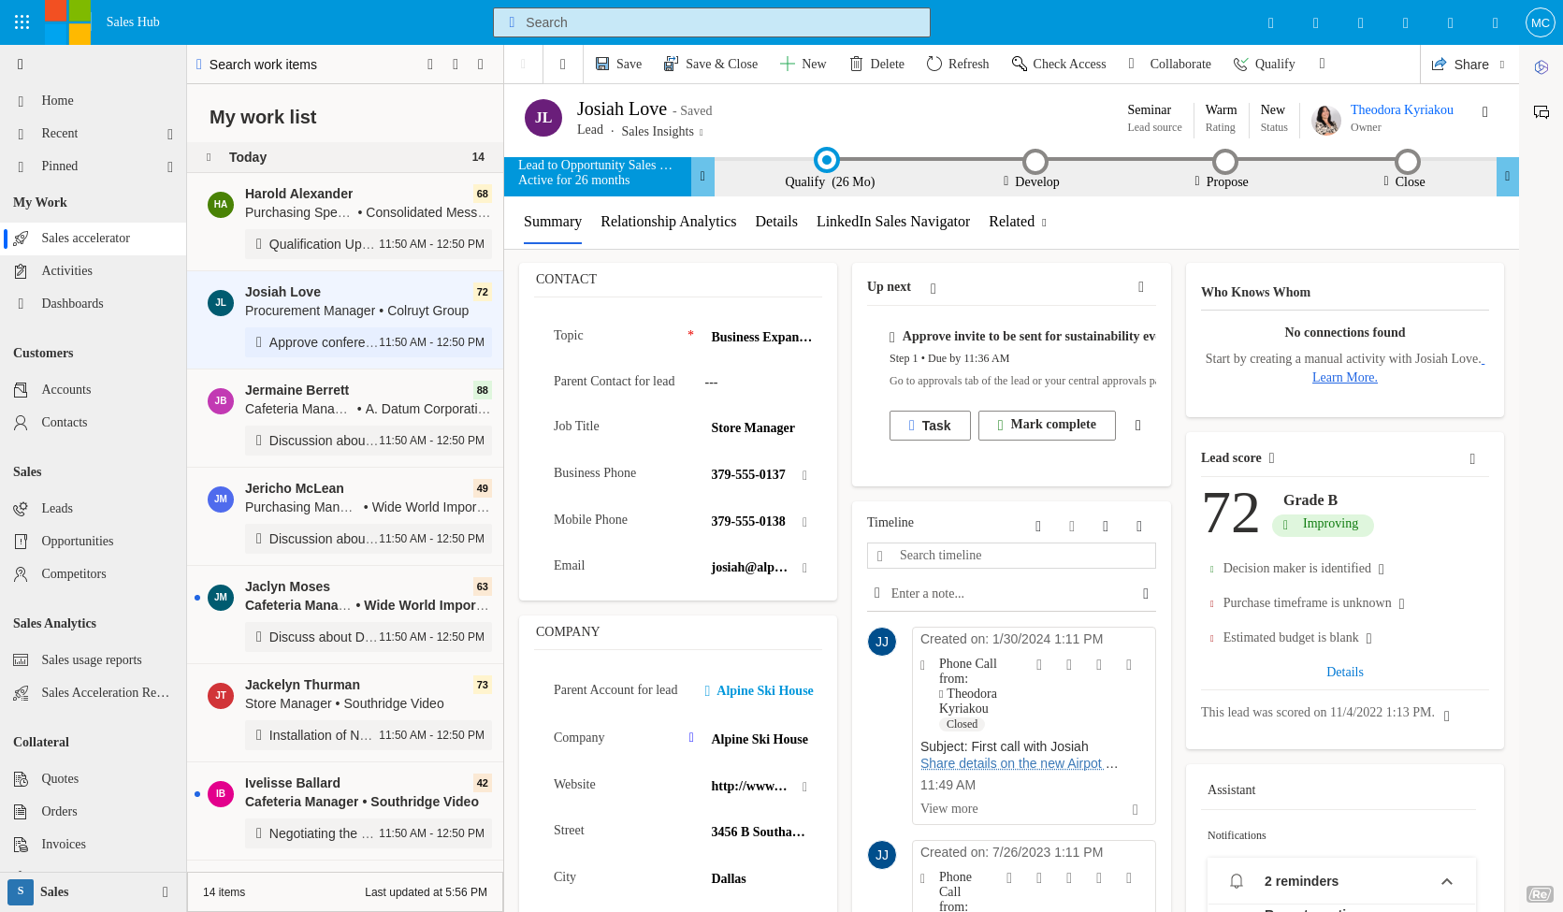This screenshot has width=1563, height=912.
Task: Open Orders in left navigation
Action: coord(94,811)
